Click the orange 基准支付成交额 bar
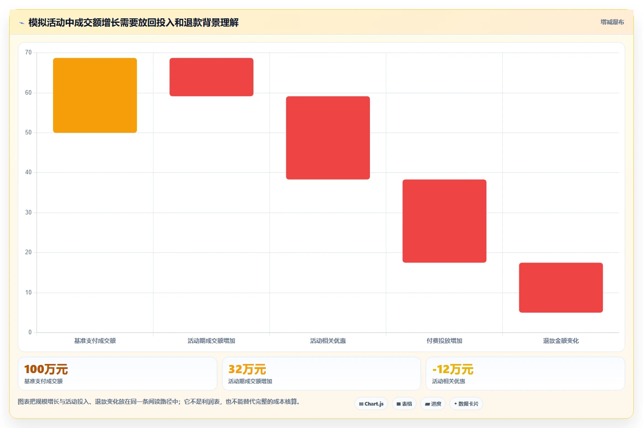Image resolution: width=643 pixels, height=428 pixels. (95, 96)
